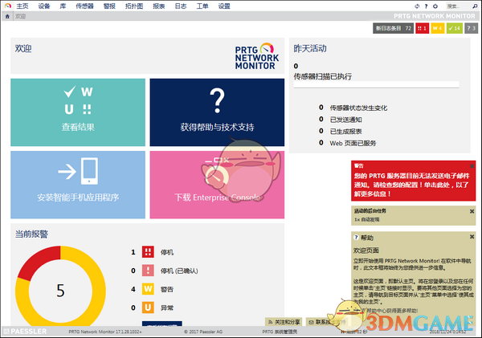This screenshot has width=482, height=338.
Task: Show the yellow W 4 warning badge
Action: tap(438, 28)
